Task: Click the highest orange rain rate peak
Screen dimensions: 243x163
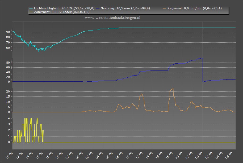Action: click(173, 88)
